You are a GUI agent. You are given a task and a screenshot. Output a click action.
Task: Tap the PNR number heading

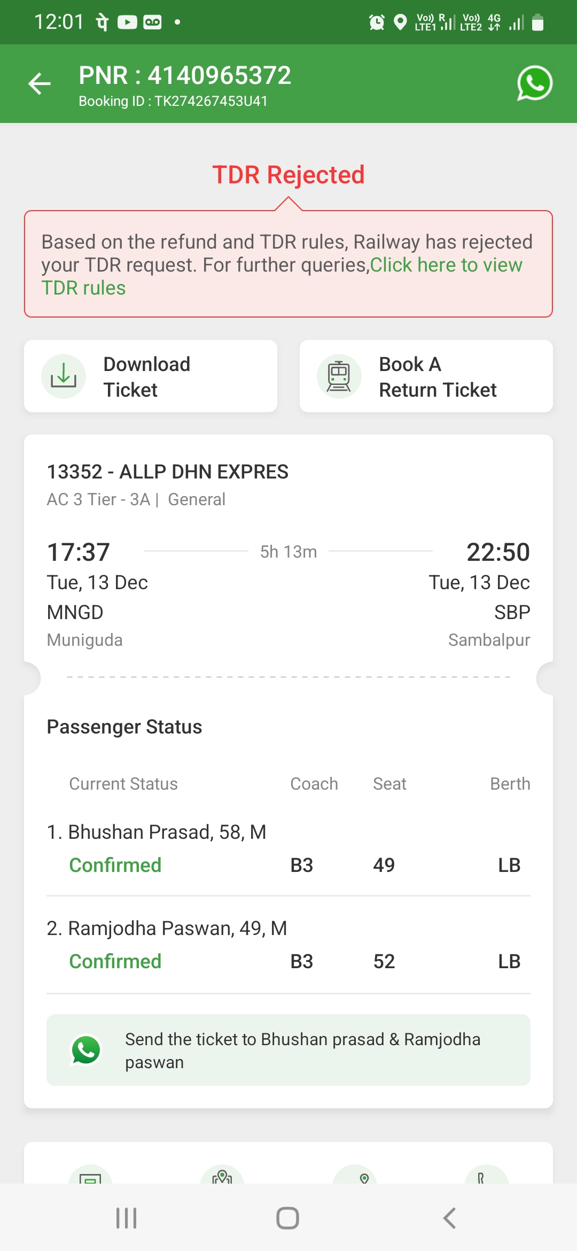[185, 75]
